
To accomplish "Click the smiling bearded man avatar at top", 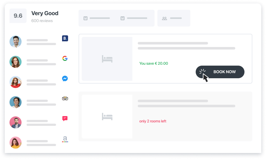I will [x=16, y=42].
